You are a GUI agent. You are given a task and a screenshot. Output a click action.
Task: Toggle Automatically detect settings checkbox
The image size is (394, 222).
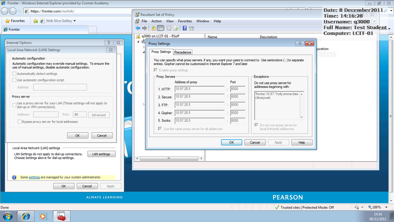click(x=14, y=74)
